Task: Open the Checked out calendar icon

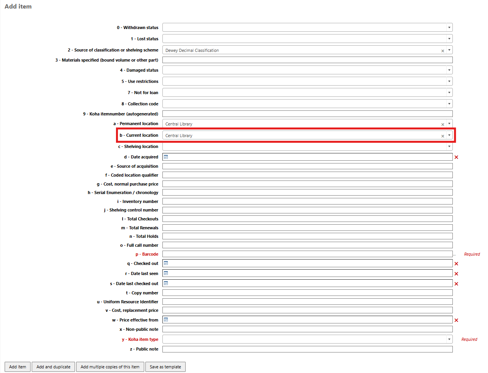Action: (166, 263)
